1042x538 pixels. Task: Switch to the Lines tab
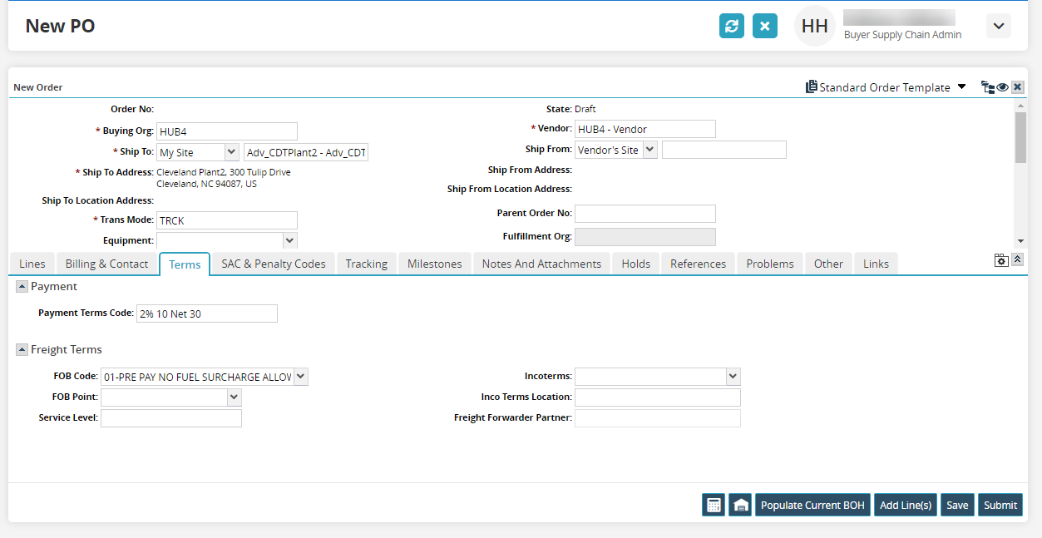click(x=32, y=264)
